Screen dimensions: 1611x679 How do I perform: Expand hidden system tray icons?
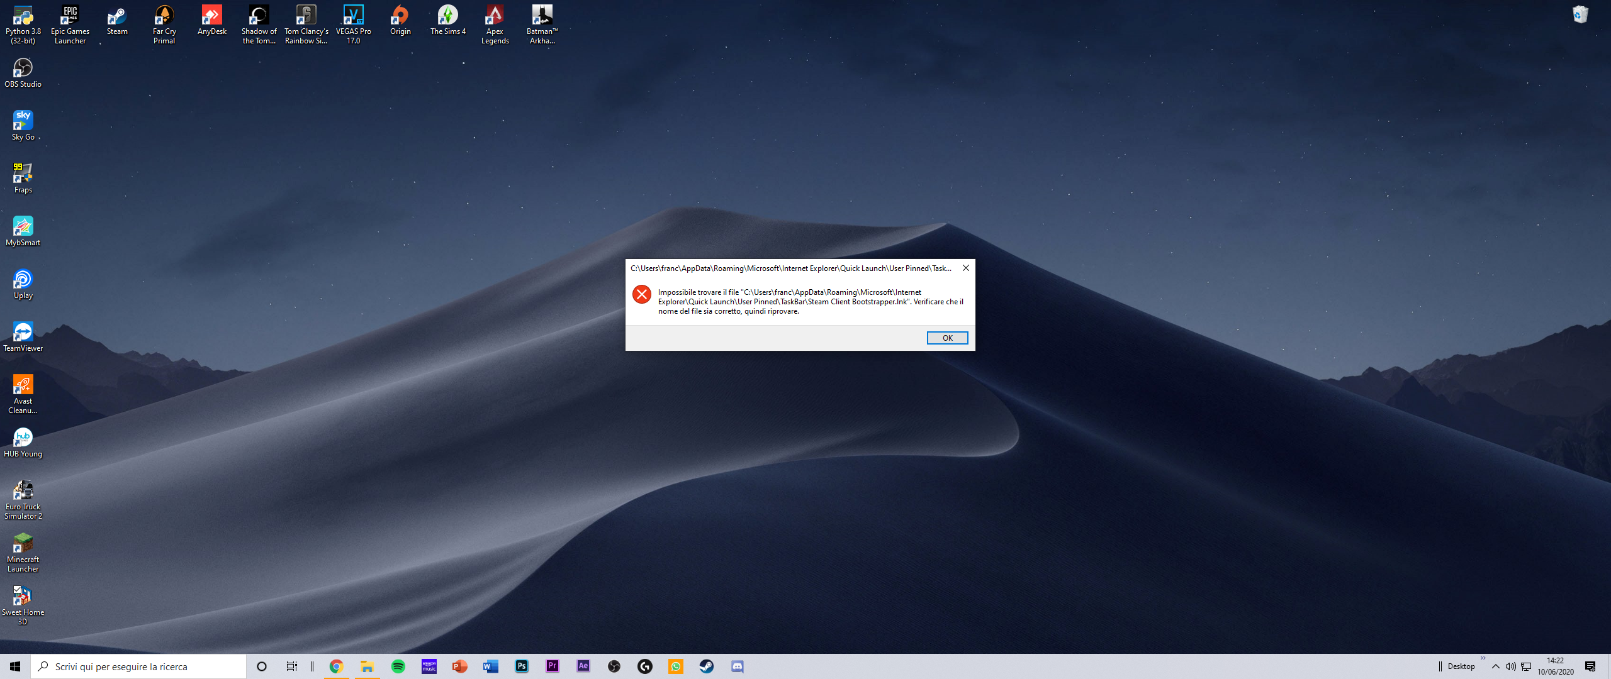point(1496,666)
